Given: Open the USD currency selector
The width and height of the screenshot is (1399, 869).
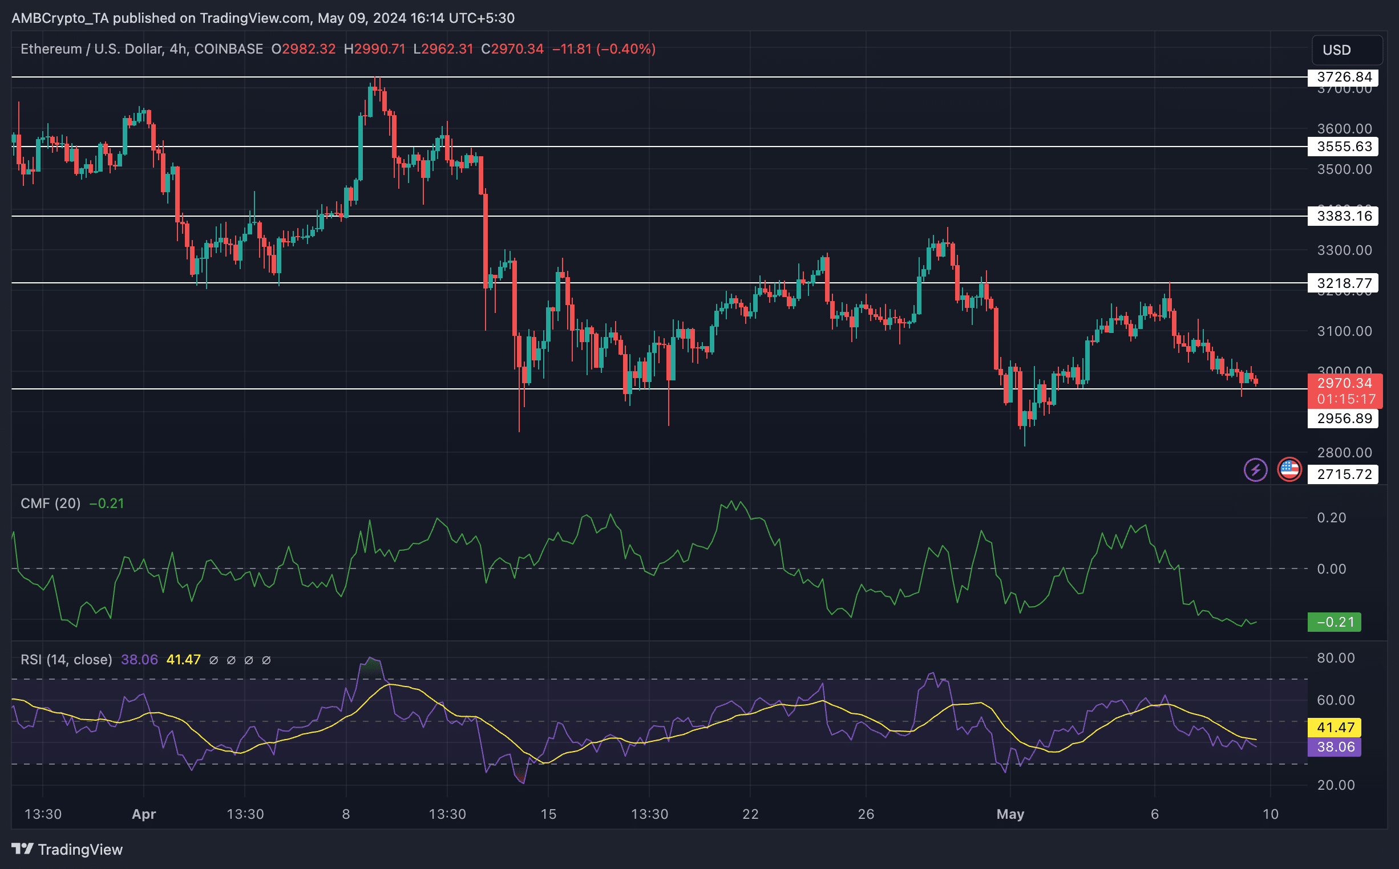Looking at the screenshot, I should [x=1347, y=50].
